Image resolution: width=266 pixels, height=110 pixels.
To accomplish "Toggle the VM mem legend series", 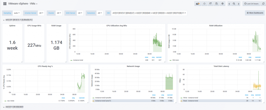I will click(175, 60).
